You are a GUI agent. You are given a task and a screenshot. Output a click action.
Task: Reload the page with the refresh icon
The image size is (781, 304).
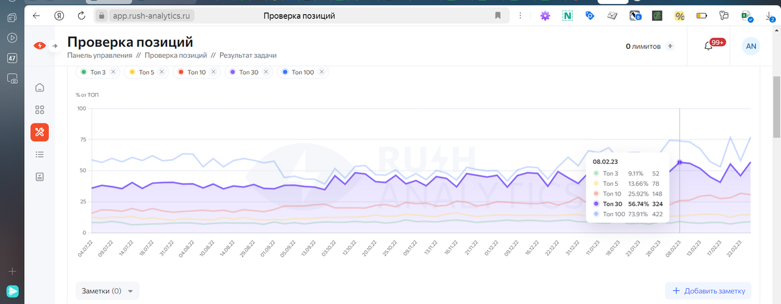pos(81,15)
